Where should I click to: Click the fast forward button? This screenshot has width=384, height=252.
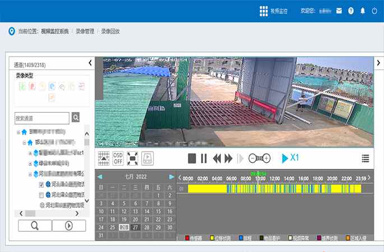coord(228,158)
